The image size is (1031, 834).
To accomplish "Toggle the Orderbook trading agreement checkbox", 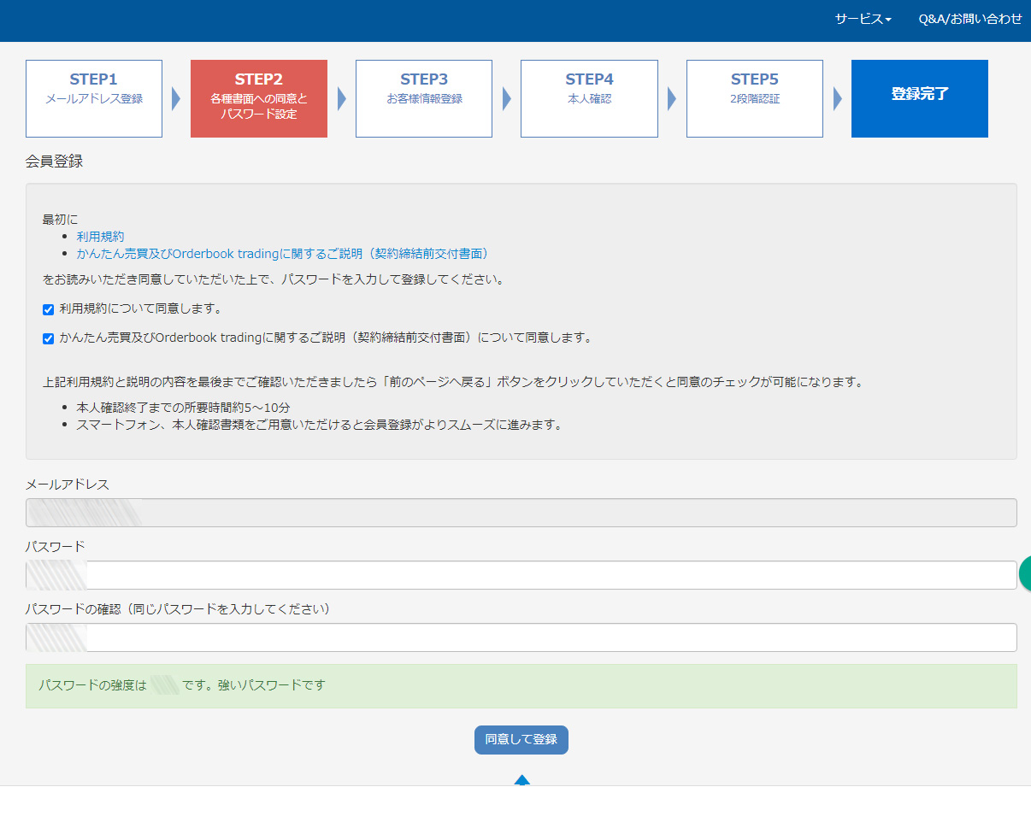I will tap(48, 338).
